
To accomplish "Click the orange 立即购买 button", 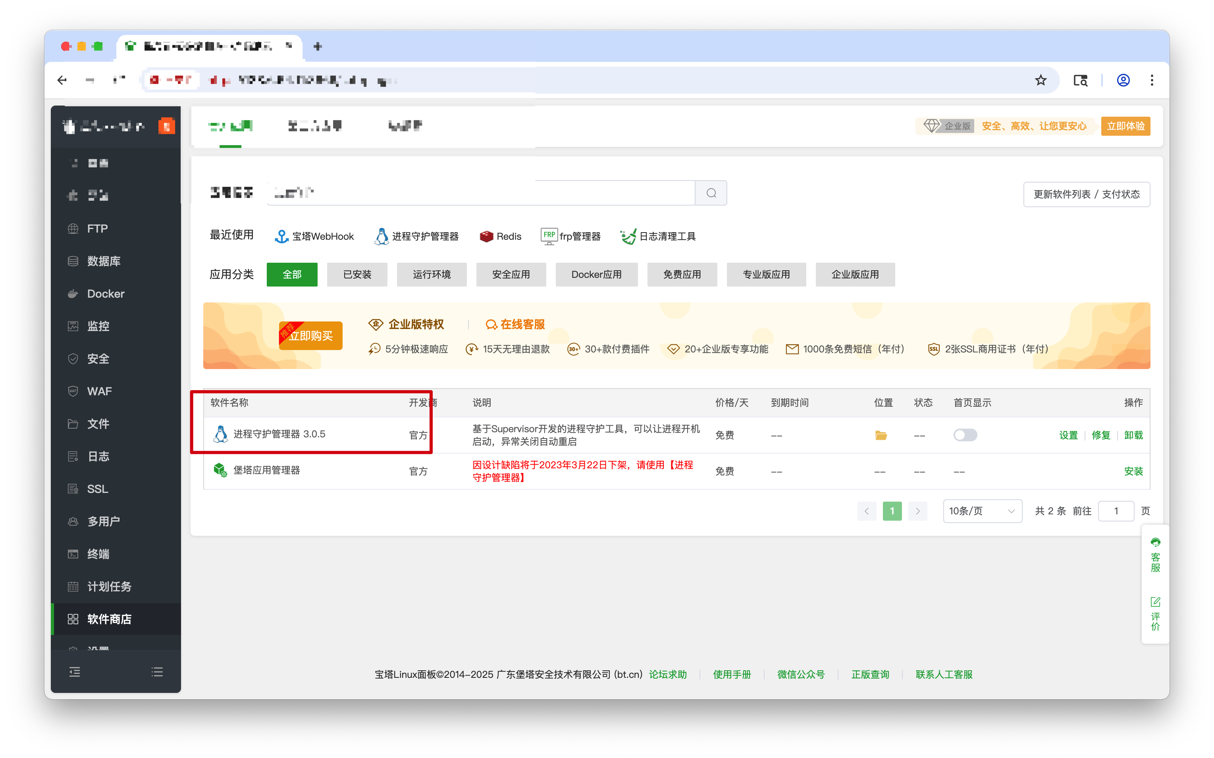I will [310, 336].
